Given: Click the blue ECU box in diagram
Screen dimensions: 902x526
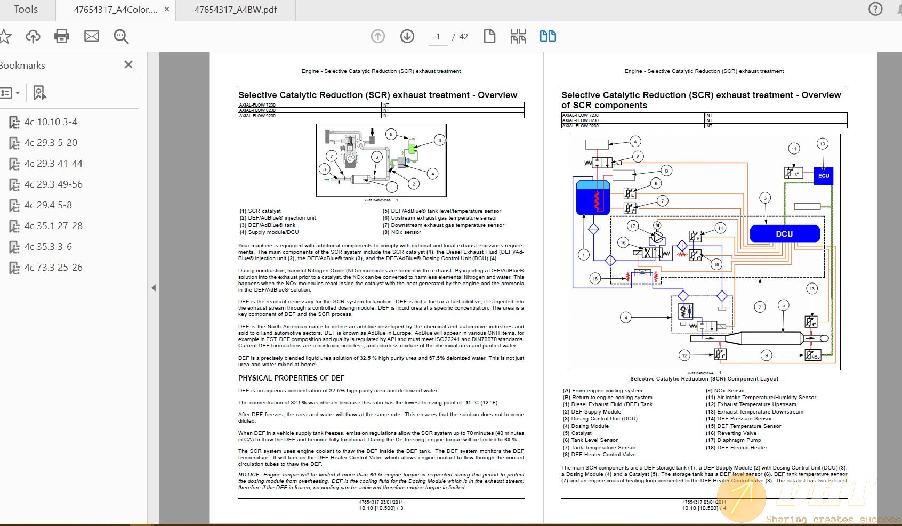Looking at the screenshot, I should 824,175.
